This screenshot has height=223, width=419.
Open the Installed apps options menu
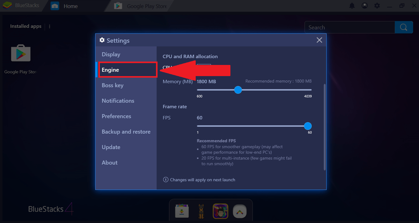tap(49, 26)
